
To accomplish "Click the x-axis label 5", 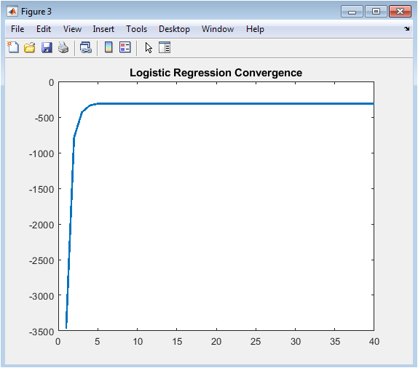I will pos(98,341).
